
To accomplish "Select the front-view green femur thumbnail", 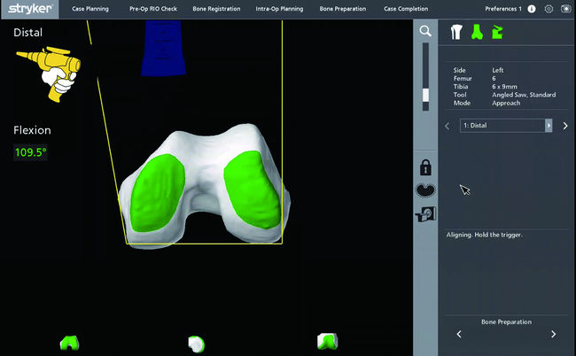I will tap(69, 343).
